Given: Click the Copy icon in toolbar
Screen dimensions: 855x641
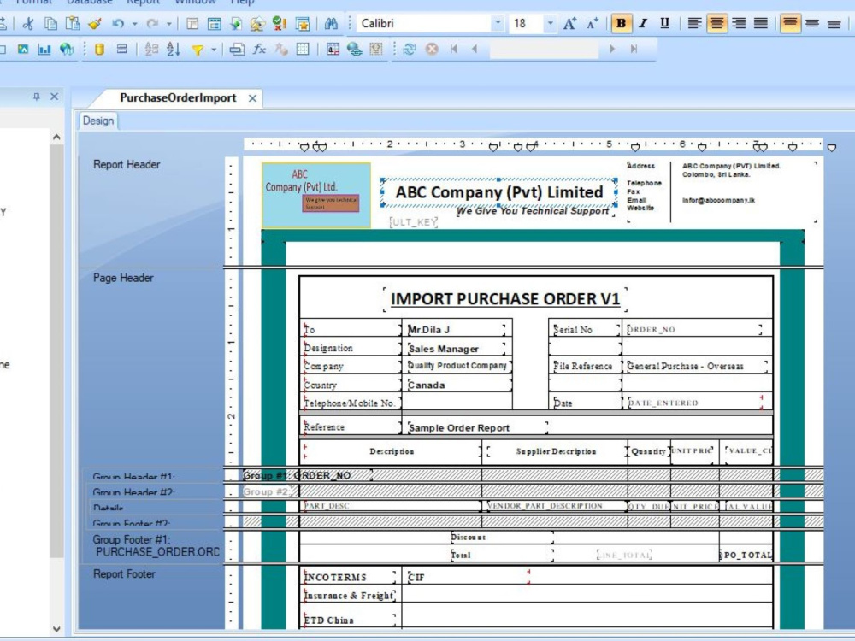Looking at the screenshot, I should 50,23.
